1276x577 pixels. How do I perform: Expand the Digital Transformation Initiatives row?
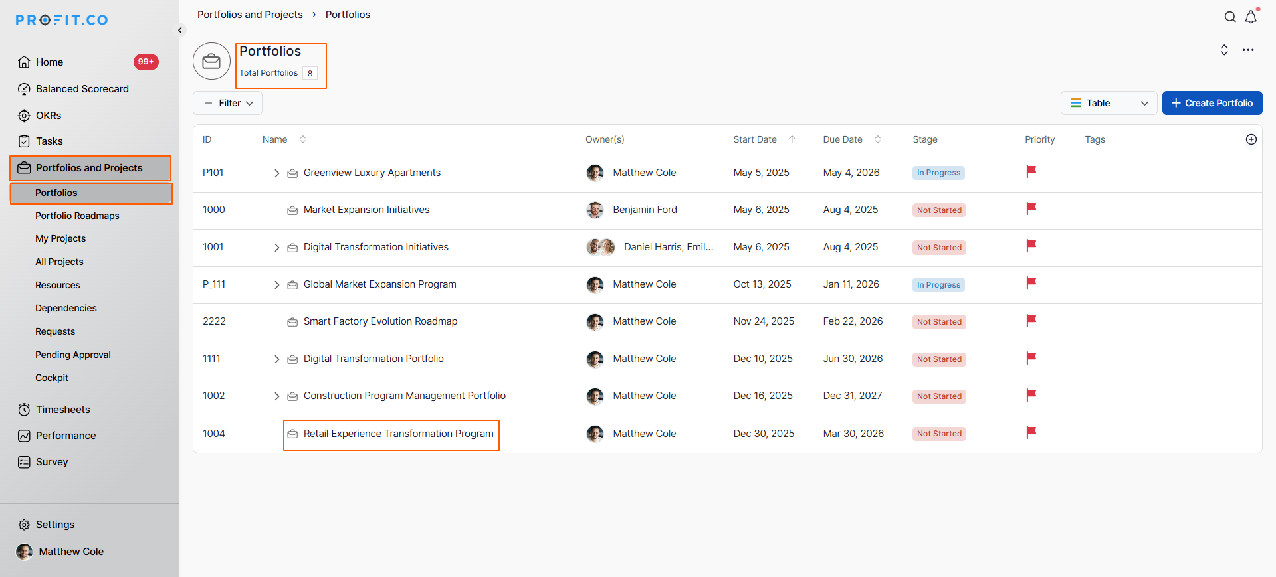click(276, 248)
